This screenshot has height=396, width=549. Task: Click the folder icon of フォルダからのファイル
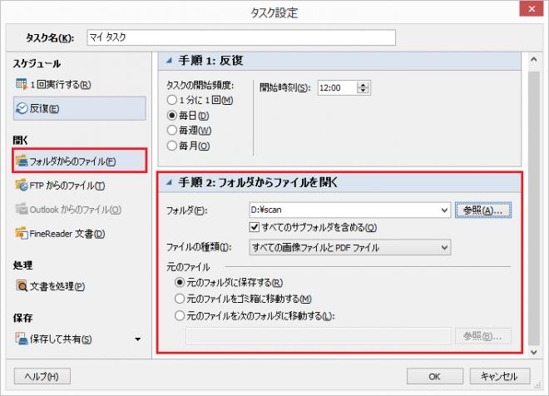22,161
